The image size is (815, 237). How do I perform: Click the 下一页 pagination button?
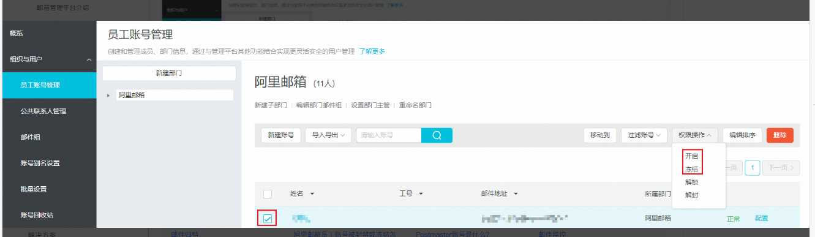(x=781, y=167)
